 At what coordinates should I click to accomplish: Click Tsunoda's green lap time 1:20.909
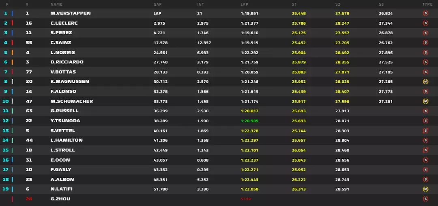coord(249,121)
